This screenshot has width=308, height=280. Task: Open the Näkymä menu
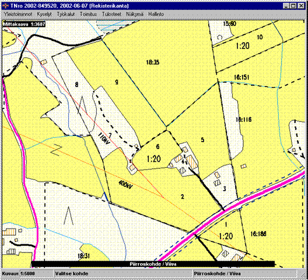coord(135,14)
